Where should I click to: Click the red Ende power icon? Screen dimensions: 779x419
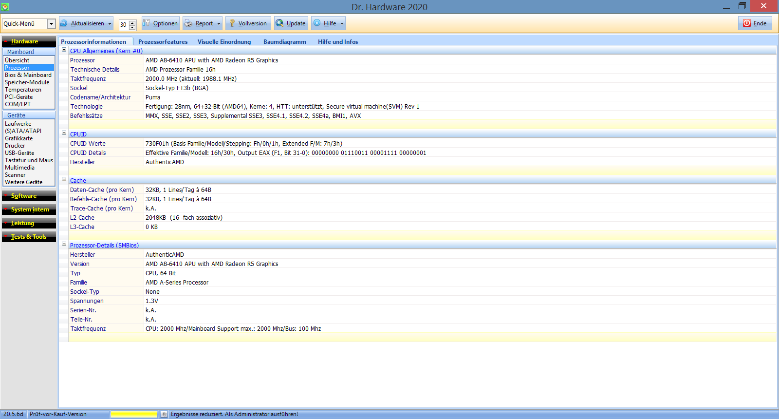(746, 23)
